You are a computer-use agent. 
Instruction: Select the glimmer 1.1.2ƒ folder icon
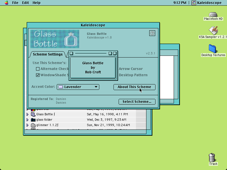click(33, 125)
